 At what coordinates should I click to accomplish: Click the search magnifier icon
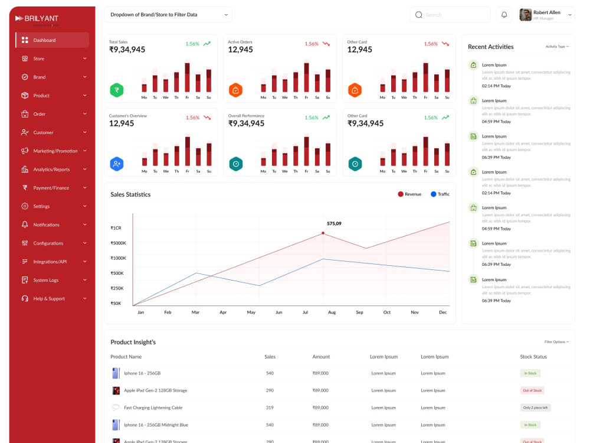coord(419,15)
